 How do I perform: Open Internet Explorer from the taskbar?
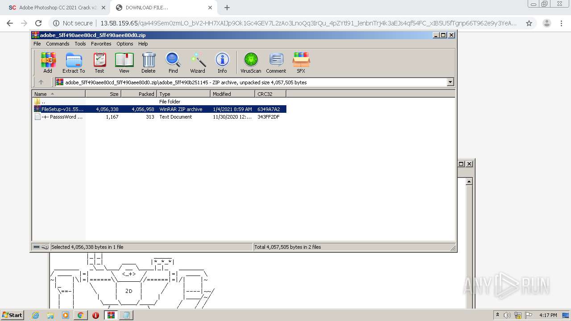(x=35, y=315)
